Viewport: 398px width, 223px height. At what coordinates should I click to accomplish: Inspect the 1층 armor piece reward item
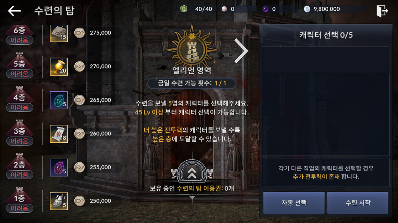tap(59, 201)
